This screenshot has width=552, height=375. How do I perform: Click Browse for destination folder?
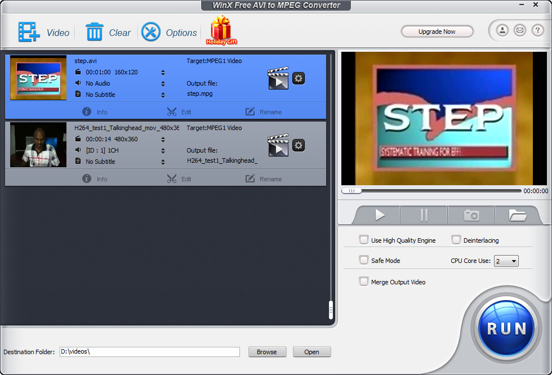coord(267,351)
